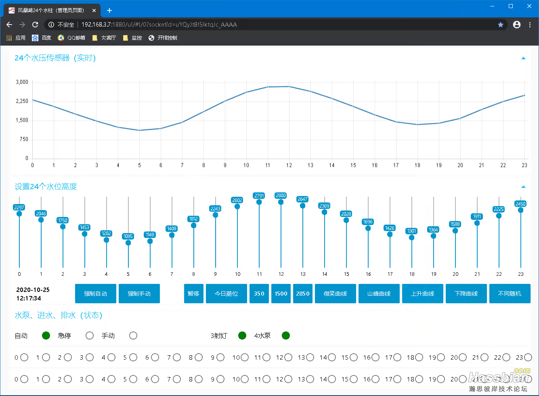Click the 急停 status indicator
The image size is (539, 396).
click(90, 336)
